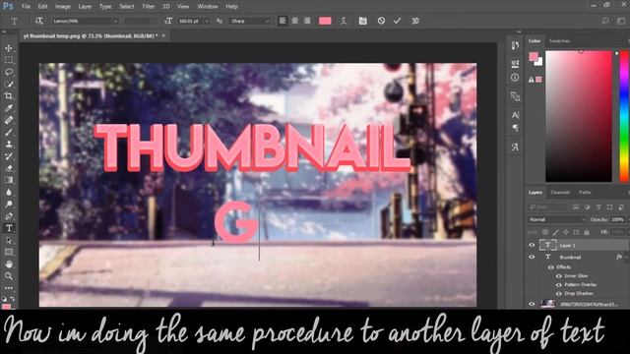Click the layer search filter field
630x354 pixels.
[x=547, y=207]
